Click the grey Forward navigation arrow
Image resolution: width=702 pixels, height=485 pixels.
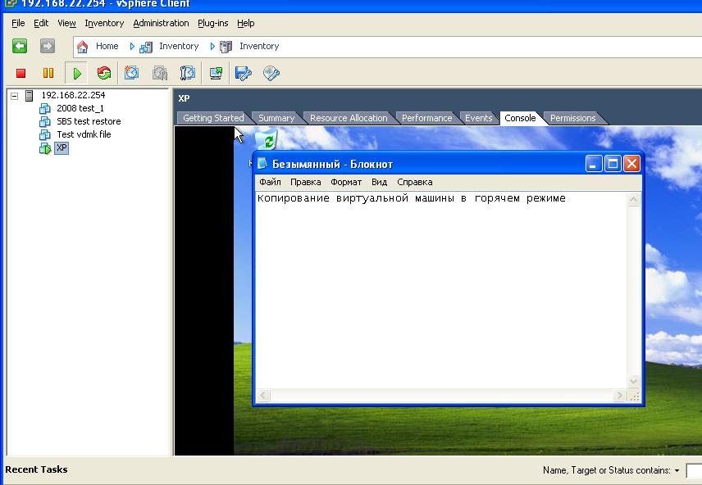click(48, 46)
